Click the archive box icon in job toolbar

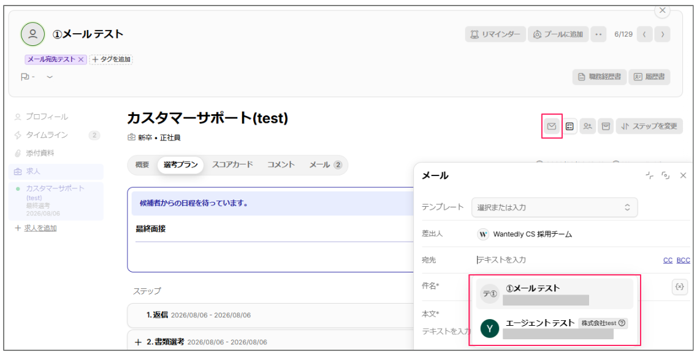pyautogui.click(x=606, y=126)
